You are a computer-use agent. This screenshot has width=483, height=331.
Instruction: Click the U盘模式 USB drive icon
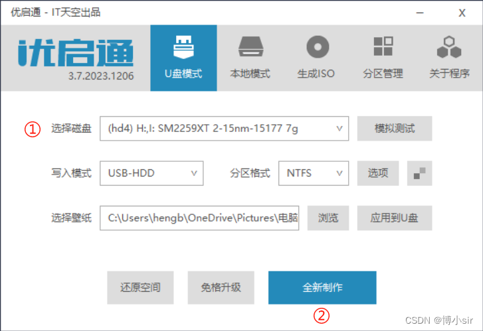coord(183,46)
